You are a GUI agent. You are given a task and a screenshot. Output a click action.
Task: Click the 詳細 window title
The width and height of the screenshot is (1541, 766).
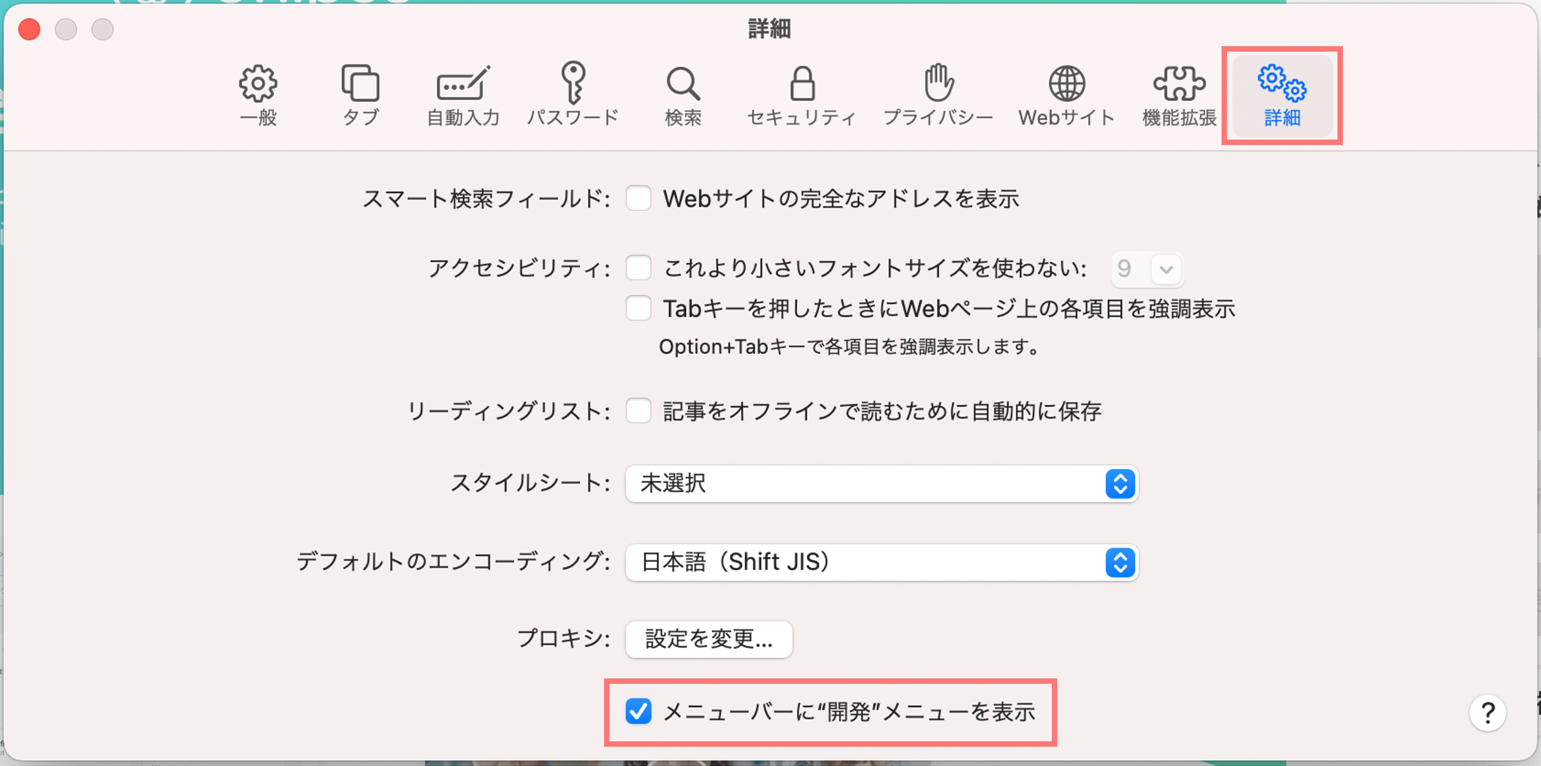click(769, 28)
